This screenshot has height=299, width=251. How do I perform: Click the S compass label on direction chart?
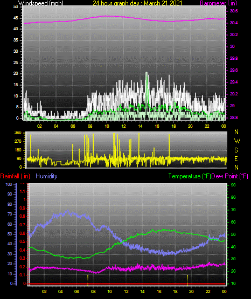[236, 150]
